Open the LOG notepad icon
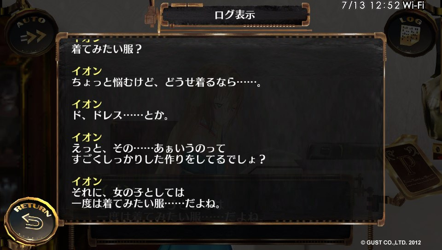The height and width of the screenshot is (250, 442). pos(410,32)
